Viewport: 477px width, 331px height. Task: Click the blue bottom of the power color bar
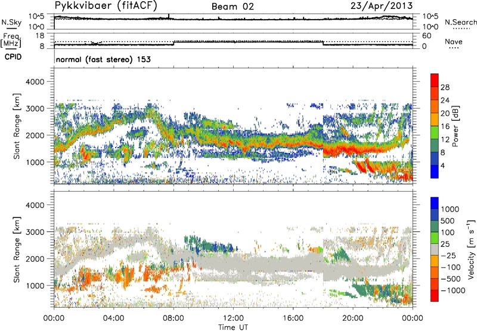(x=435, y=171)
